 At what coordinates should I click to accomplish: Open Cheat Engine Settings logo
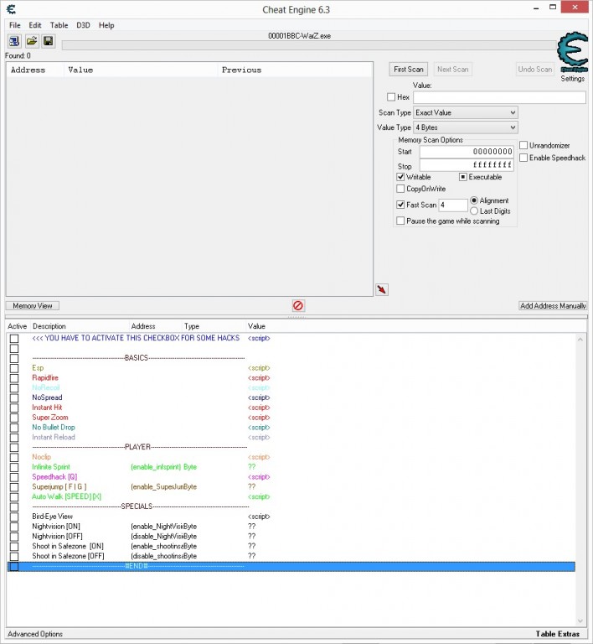click(572, 54)
